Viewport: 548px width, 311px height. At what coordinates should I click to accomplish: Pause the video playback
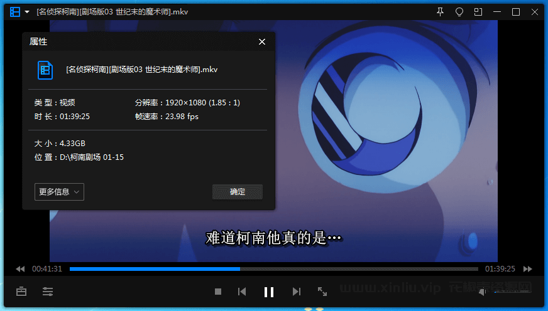click(x=269, y=292)
